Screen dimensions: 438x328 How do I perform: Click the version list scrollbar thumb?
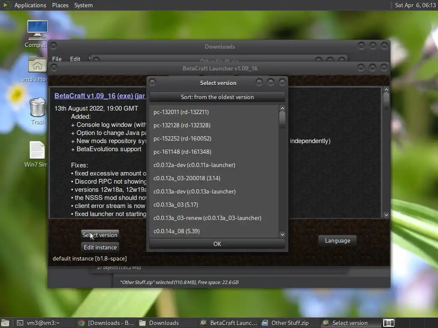coord(282,119)
